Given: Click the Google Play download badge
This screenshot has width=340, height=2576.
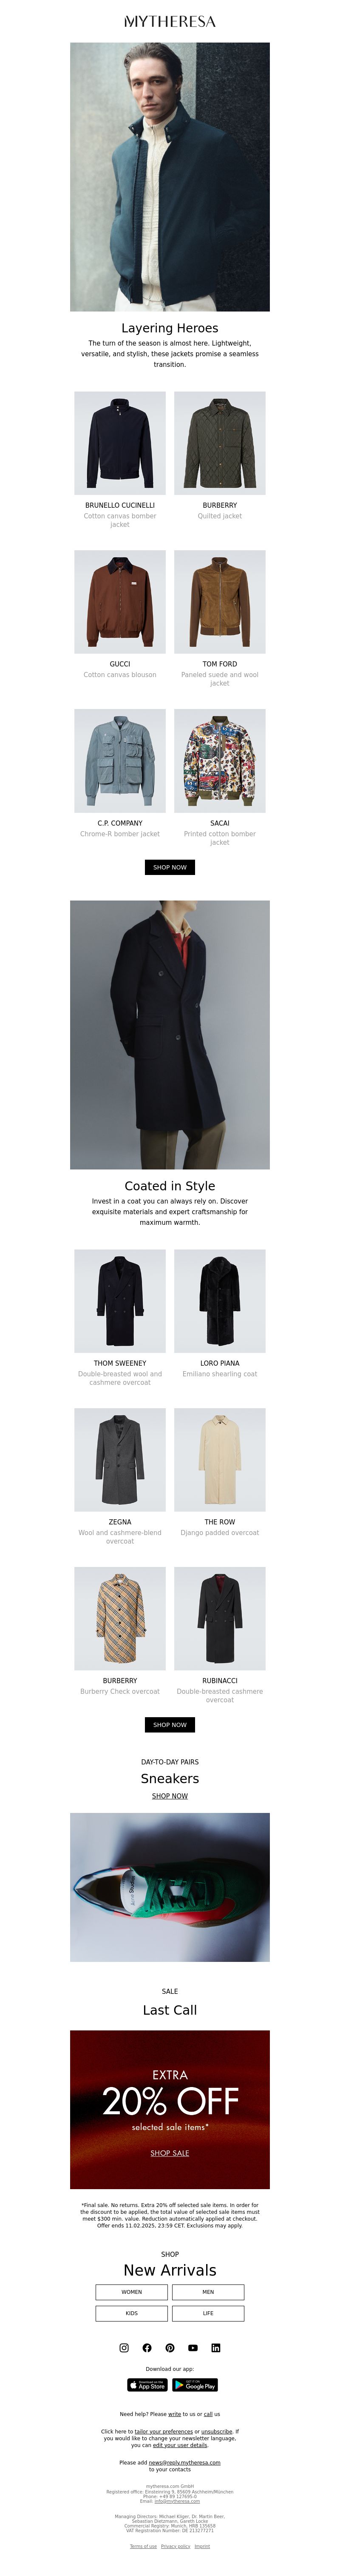Looking at the screenshot, I should pos(195,2385).
